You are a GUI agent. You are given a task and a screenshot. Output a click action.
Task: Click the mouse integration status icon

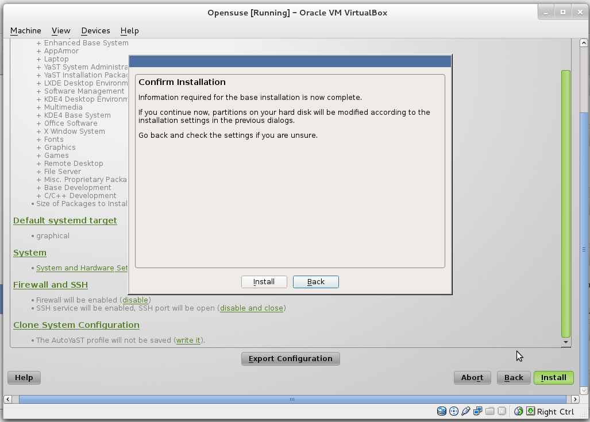(x=518, y=411)
